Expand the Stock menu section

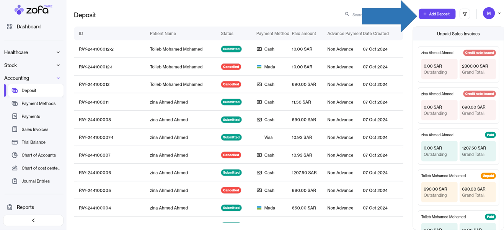coord(58,65)
